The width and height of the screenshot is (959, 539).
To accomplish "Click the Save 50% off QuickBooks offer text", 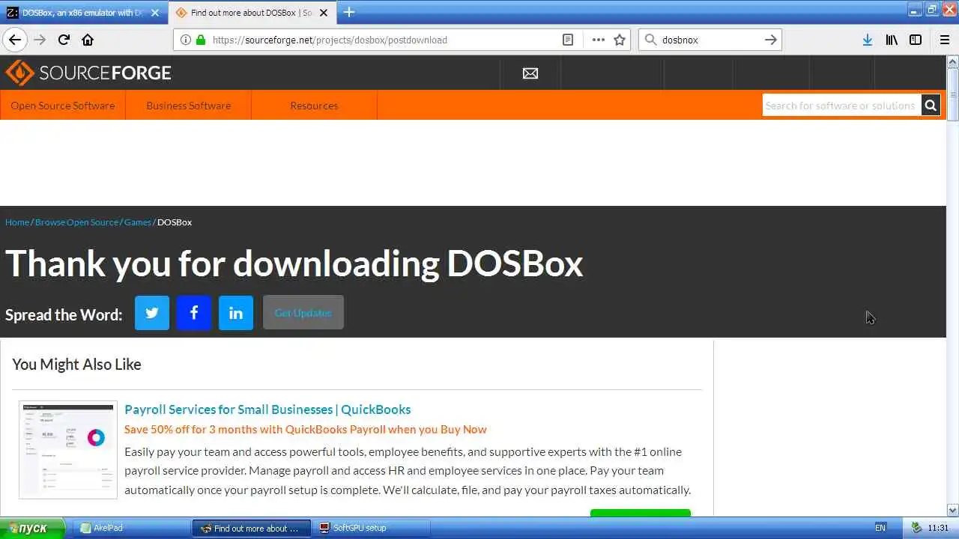I will click(306, 429).
